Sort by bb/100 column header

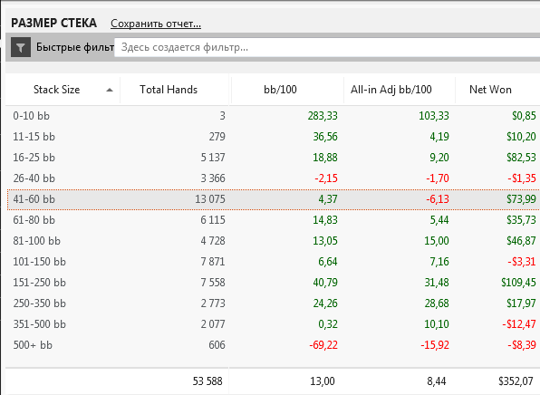(280, 90)
